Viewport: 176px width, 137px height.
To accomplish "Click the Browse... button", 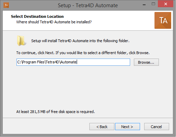I will pyautogui.click(x=146, y=62).
